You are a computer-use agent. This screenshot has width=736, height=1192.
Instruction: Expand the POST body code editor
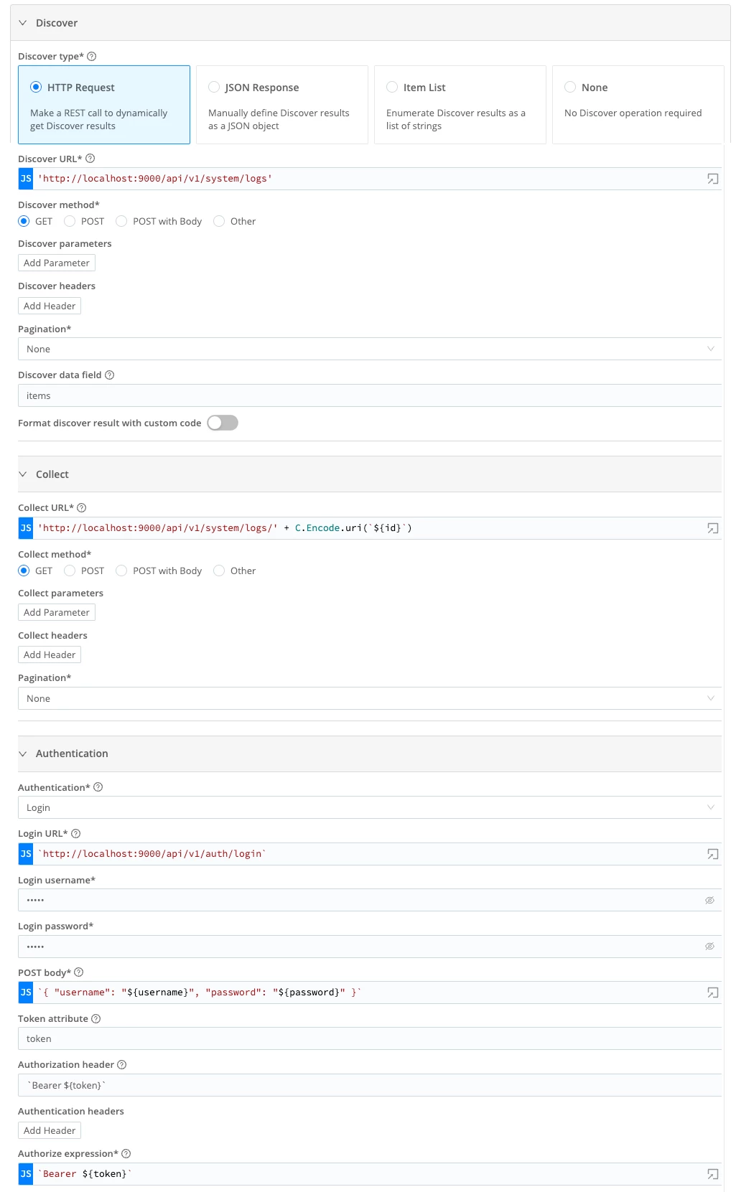pos(712,992)
